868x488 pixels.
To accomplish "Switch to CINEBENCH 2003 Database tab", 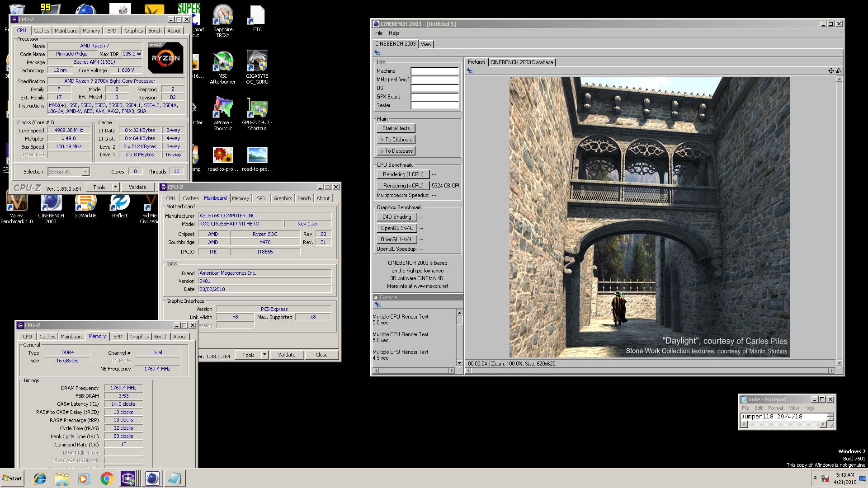I will pyautogui.click(x=522, y=62).
